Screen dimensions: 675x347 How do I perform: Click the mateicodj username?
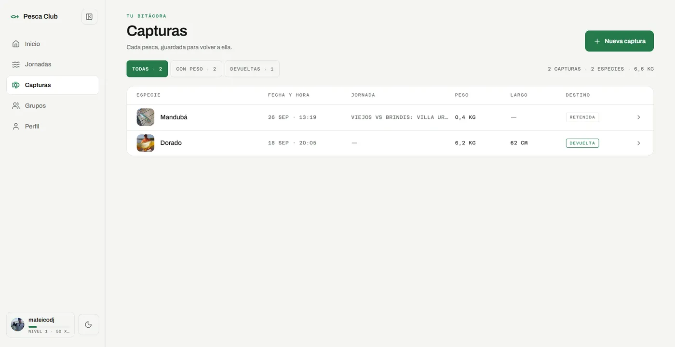41,320
